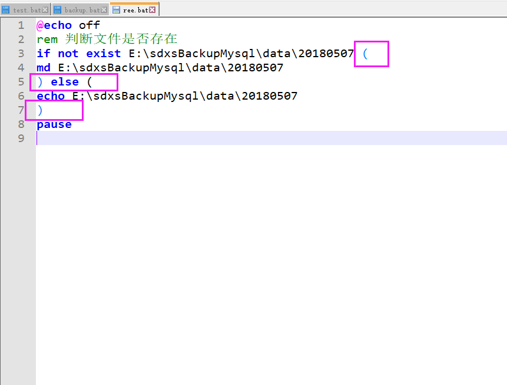Close the ree.bat tab
Viewport: 507px width, 385px height.
[x=153, y=10]
